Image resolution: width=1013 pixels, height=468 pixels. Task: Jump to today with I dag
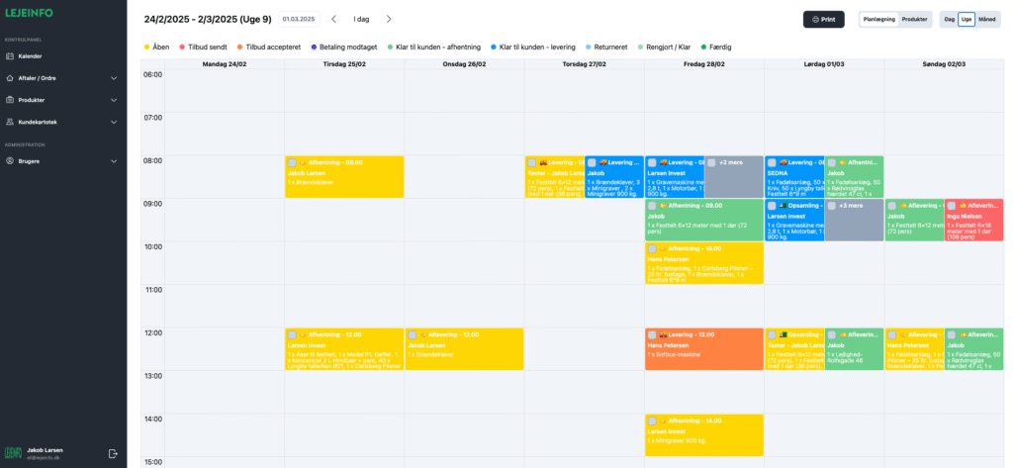tap(361, 20)
